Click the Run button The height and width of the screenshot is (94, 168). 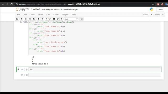tap(48, 19)
